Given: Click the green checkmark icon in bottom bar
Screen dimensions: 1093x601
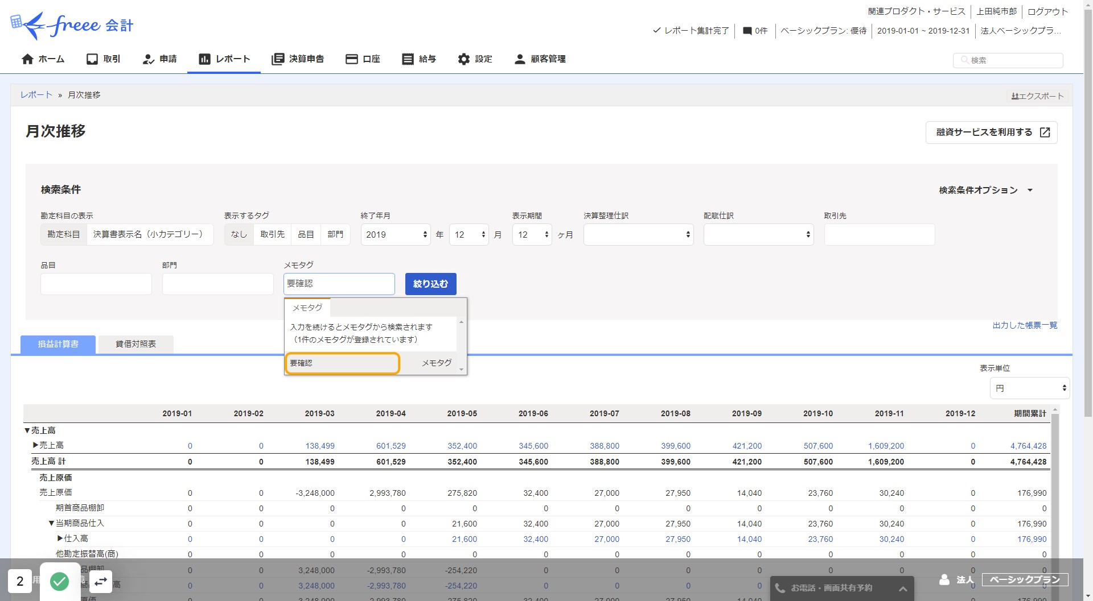Looking at the screenshot, I should (60, 581).
